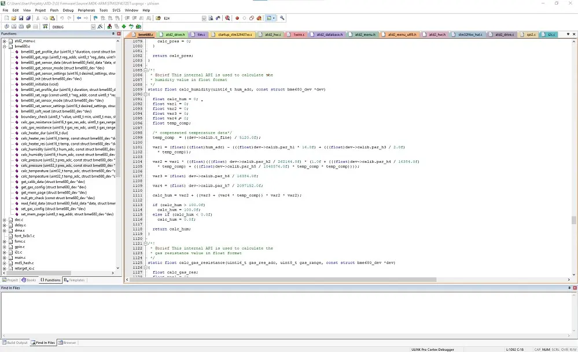The width and height of the screenshot is (578, 352).
Task: Collapse the code fold at line 1090
Action: [146, 94]
